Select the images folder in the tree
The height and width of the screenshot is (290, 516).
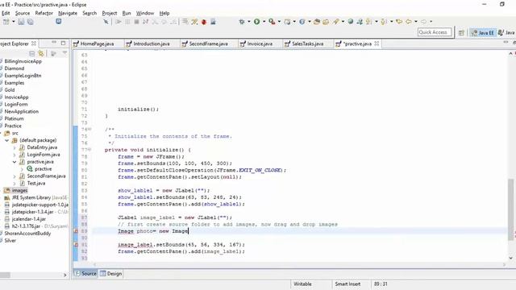pyautogui.click(x=19, y=190)
